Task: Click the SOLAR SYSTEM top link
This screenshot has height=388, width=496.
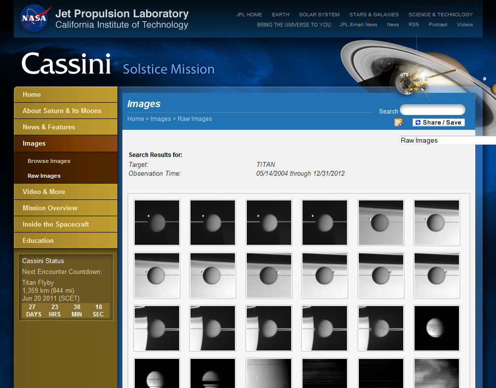Action: pos(319,14)
